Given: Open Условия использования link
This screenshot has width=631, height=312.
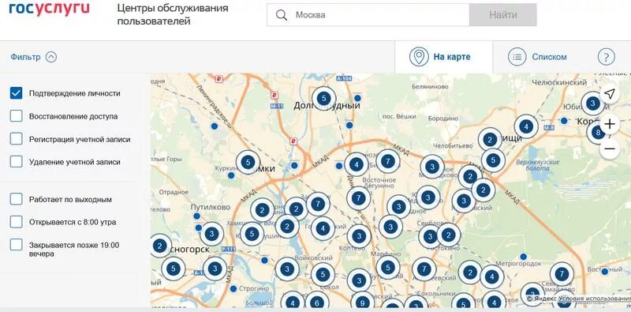Looking at the screenshot, I should (595, 299).
